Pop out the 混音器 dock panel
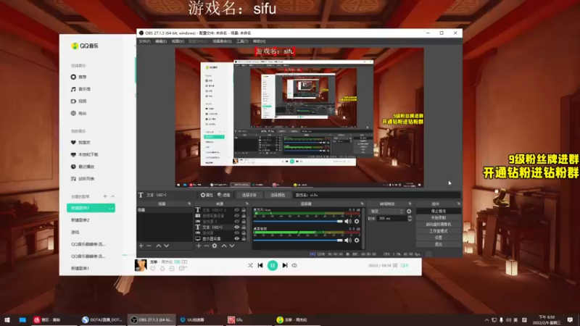 point(362,204)
